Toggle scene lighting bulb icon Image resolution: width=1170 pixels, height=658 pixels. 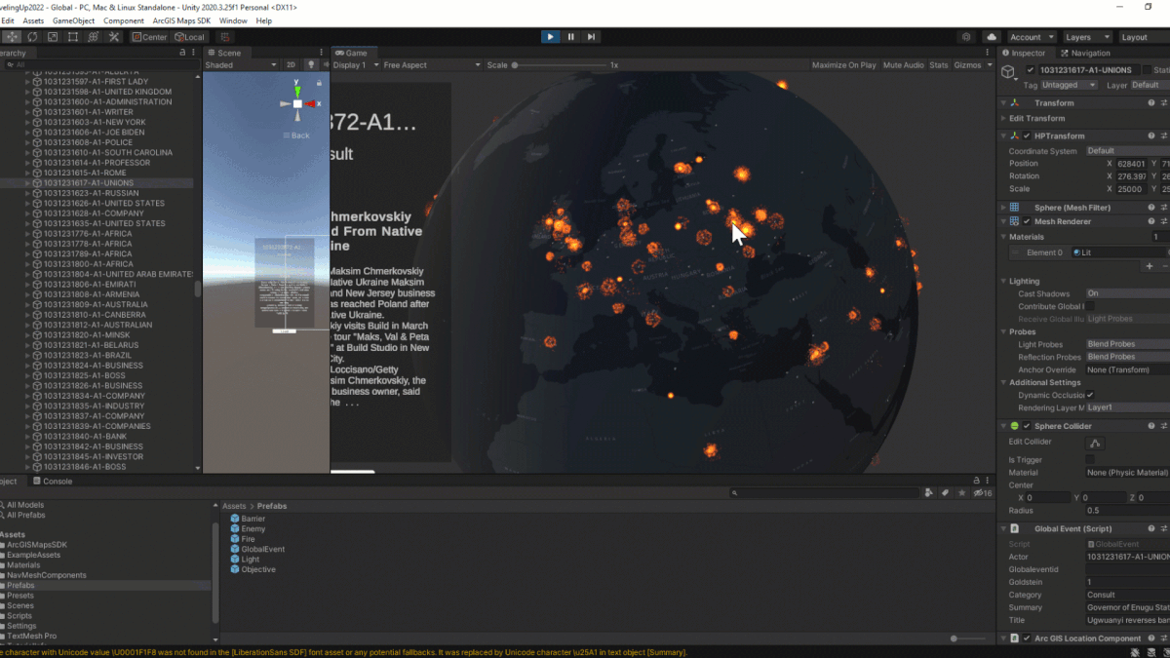pyautogui.click(x=312, y=65)
